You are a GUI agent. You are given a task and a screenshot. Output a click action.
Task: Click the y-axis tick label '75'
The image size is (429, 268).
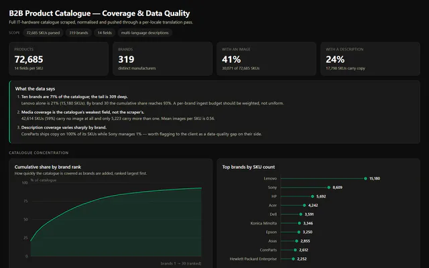[x=25, y=201]
